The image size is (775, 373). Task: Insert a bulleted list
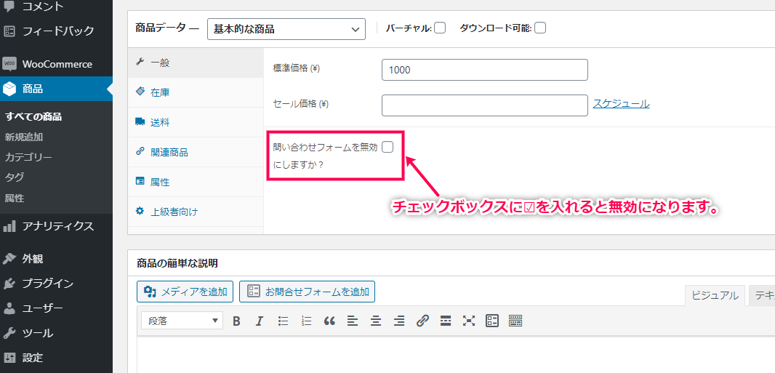(284, 321)
